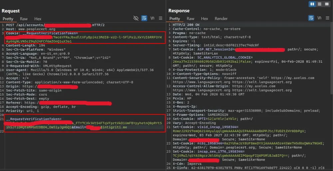Select the Request Pretty tab

click(x=8, y=19)
